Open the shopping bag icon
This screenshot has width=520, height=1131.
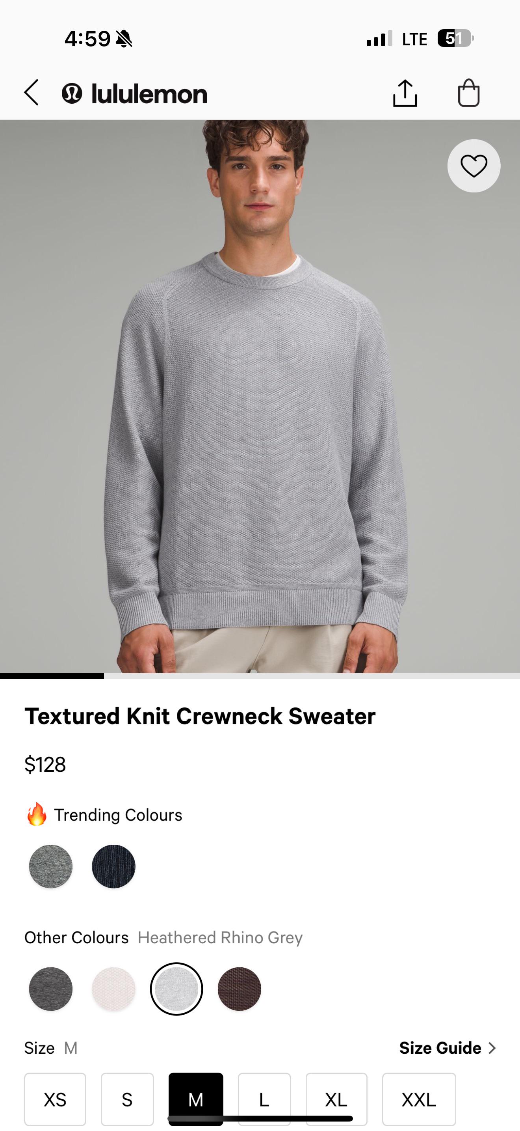(x=469, y=93)
